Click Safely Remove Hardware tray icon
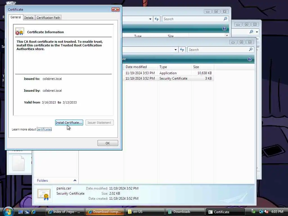The width and height of the screenshot is (288, 216). click(x=253, y=212)
